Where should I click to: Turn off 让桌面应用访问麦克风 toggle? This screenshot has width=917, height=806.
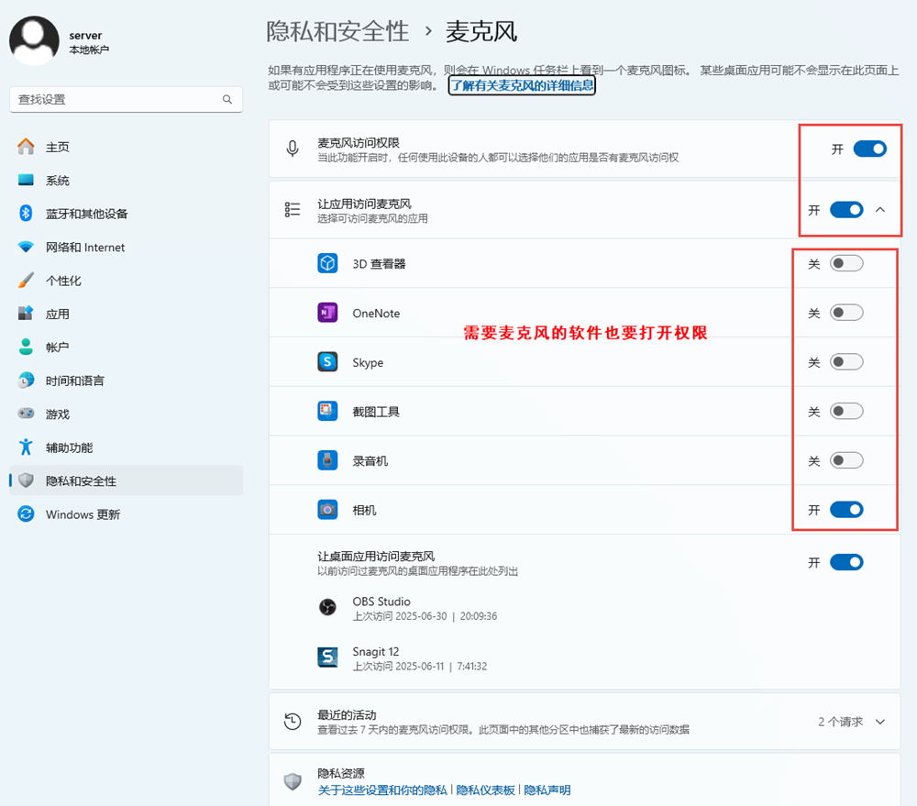pos(846,562)
